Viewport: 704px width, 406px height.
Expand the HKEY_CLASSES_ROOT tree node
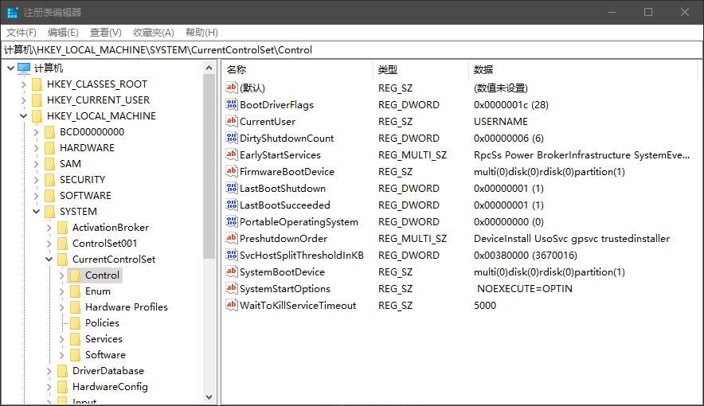click(23, 84)
